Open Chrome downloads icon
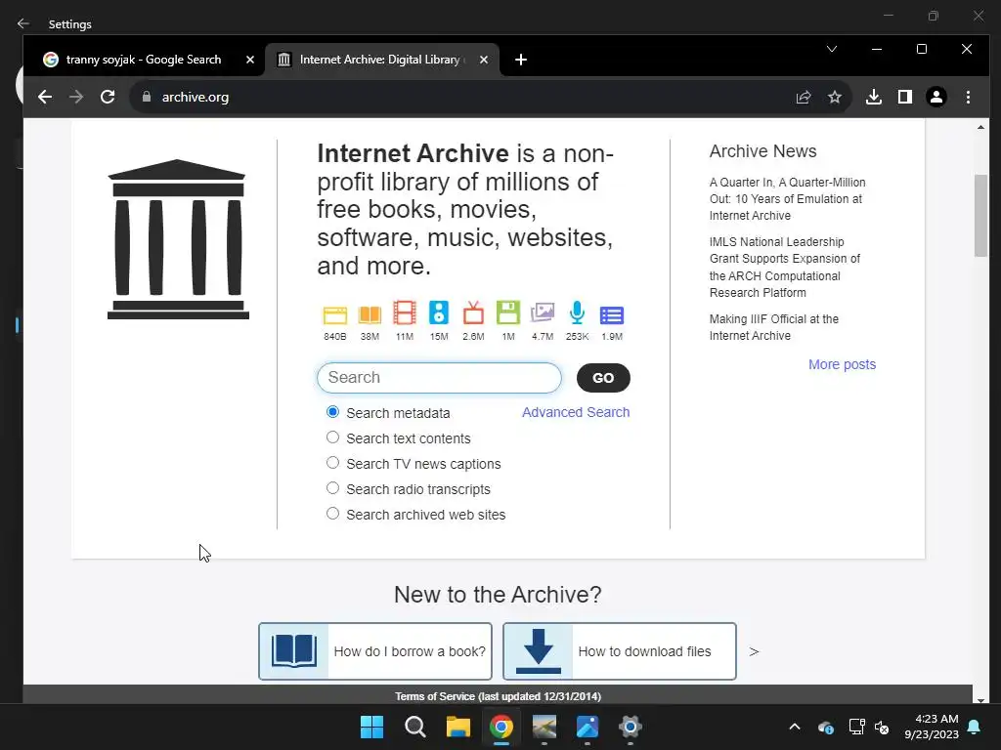Image resolution: width=1001 pixels, height=750 pixels. 874,97
